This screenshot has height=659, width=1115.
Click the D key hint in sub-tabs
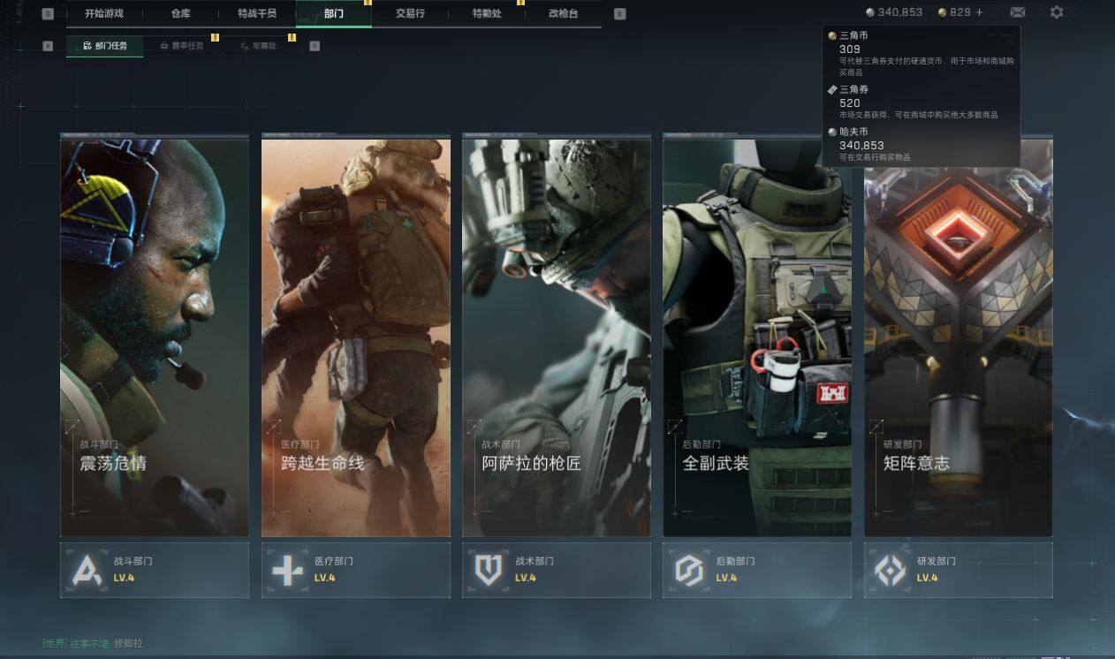point(315,46)
